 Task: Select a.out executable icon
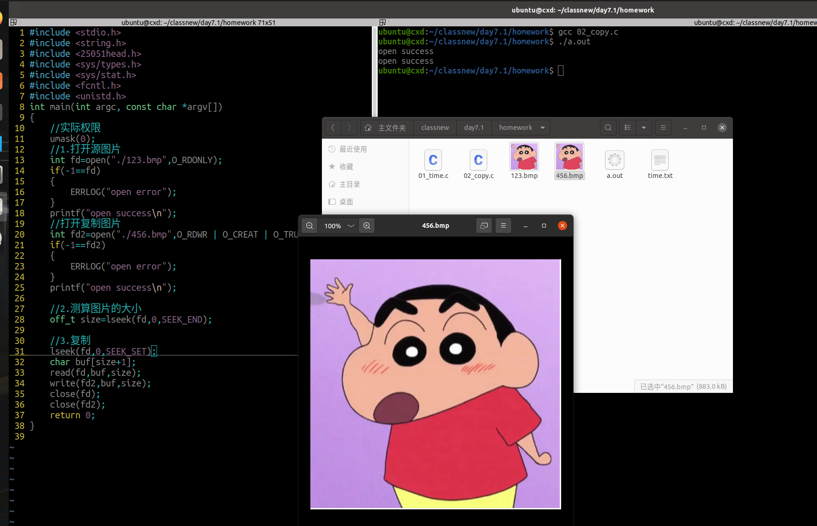click(615, 160)
